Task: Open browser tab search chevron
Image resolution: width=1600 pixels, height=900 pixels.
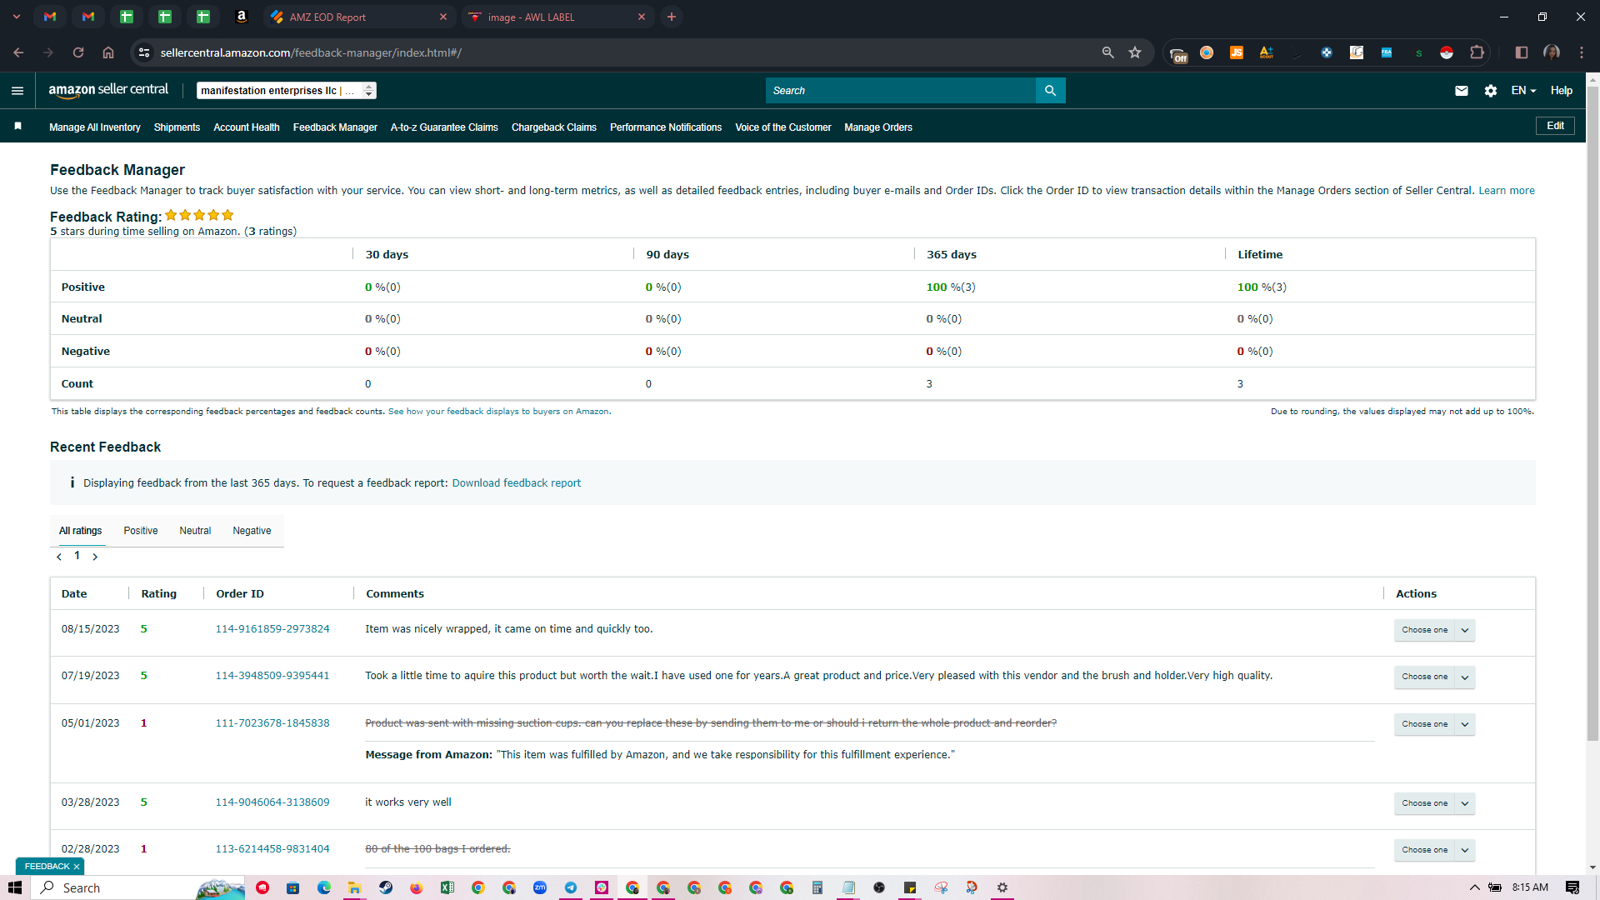Action: (16, 17)
